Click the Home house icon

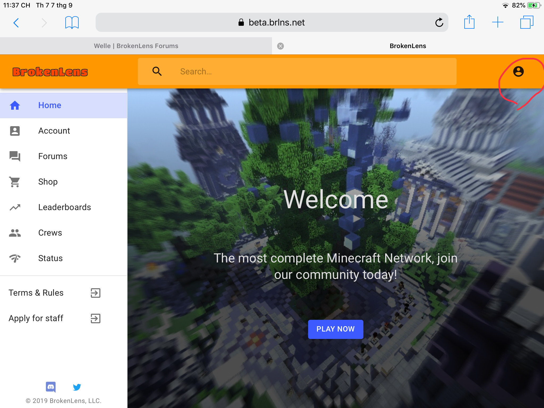tap(15, 105)
